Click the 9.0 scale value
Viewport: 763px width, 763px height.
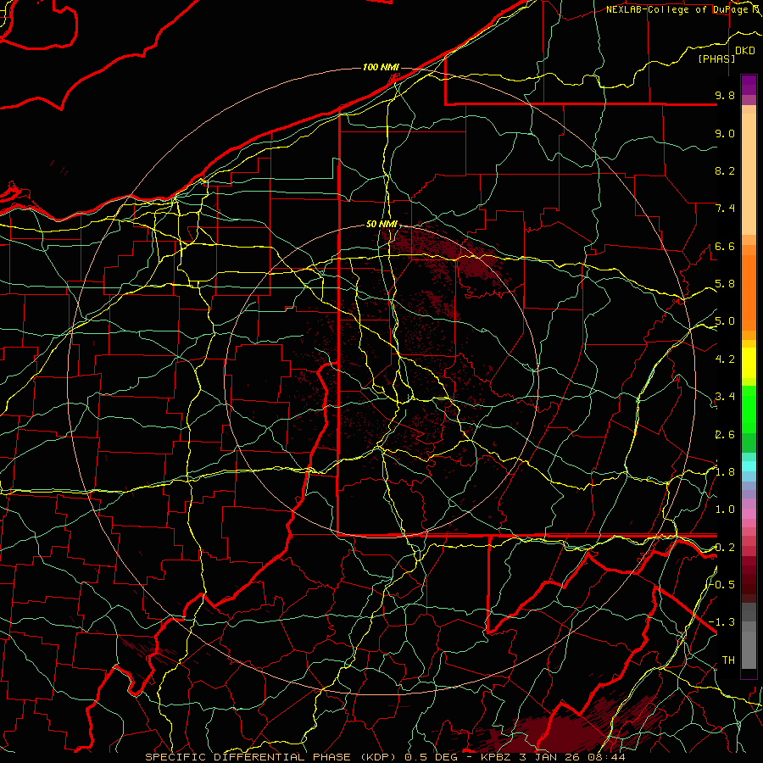click(725, 133)
